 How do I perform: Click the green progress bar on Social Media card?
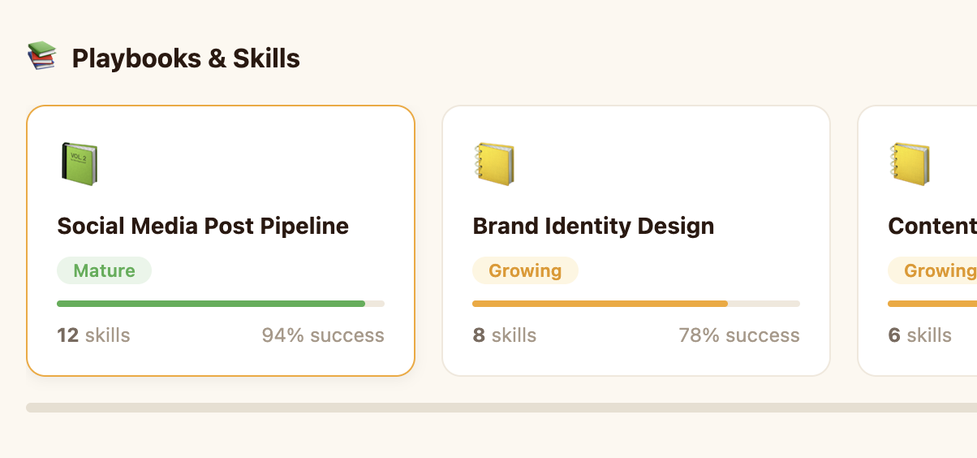tap(211, 304)
